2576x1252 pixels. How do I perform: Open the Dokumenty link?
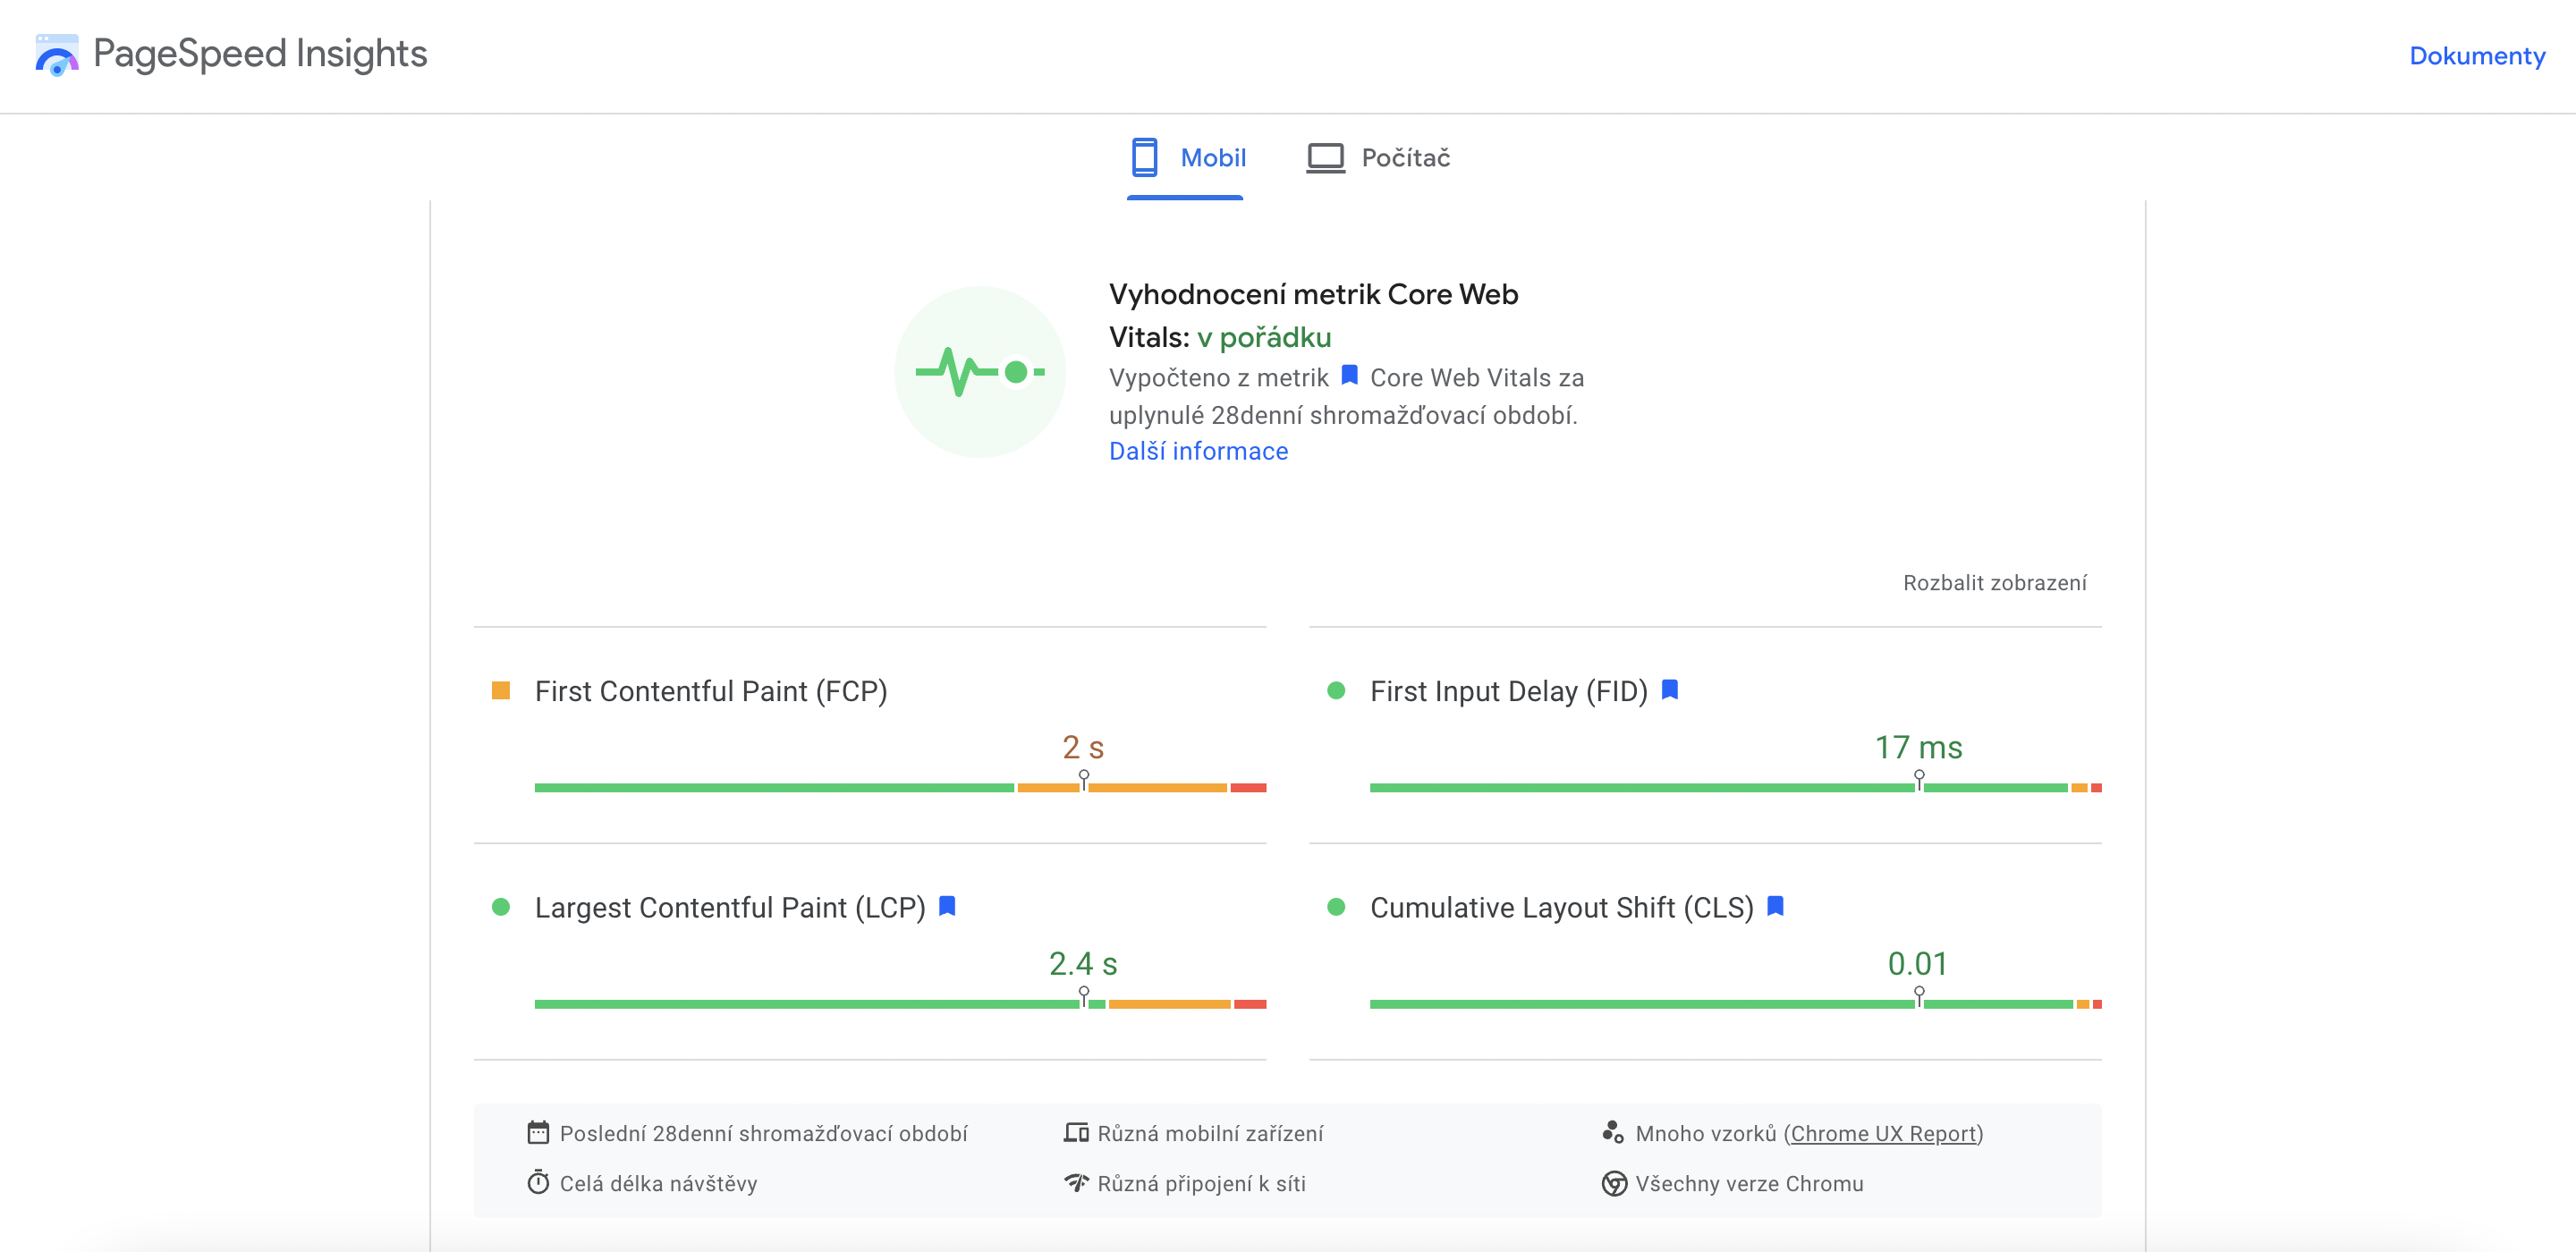pos(2476,56)
